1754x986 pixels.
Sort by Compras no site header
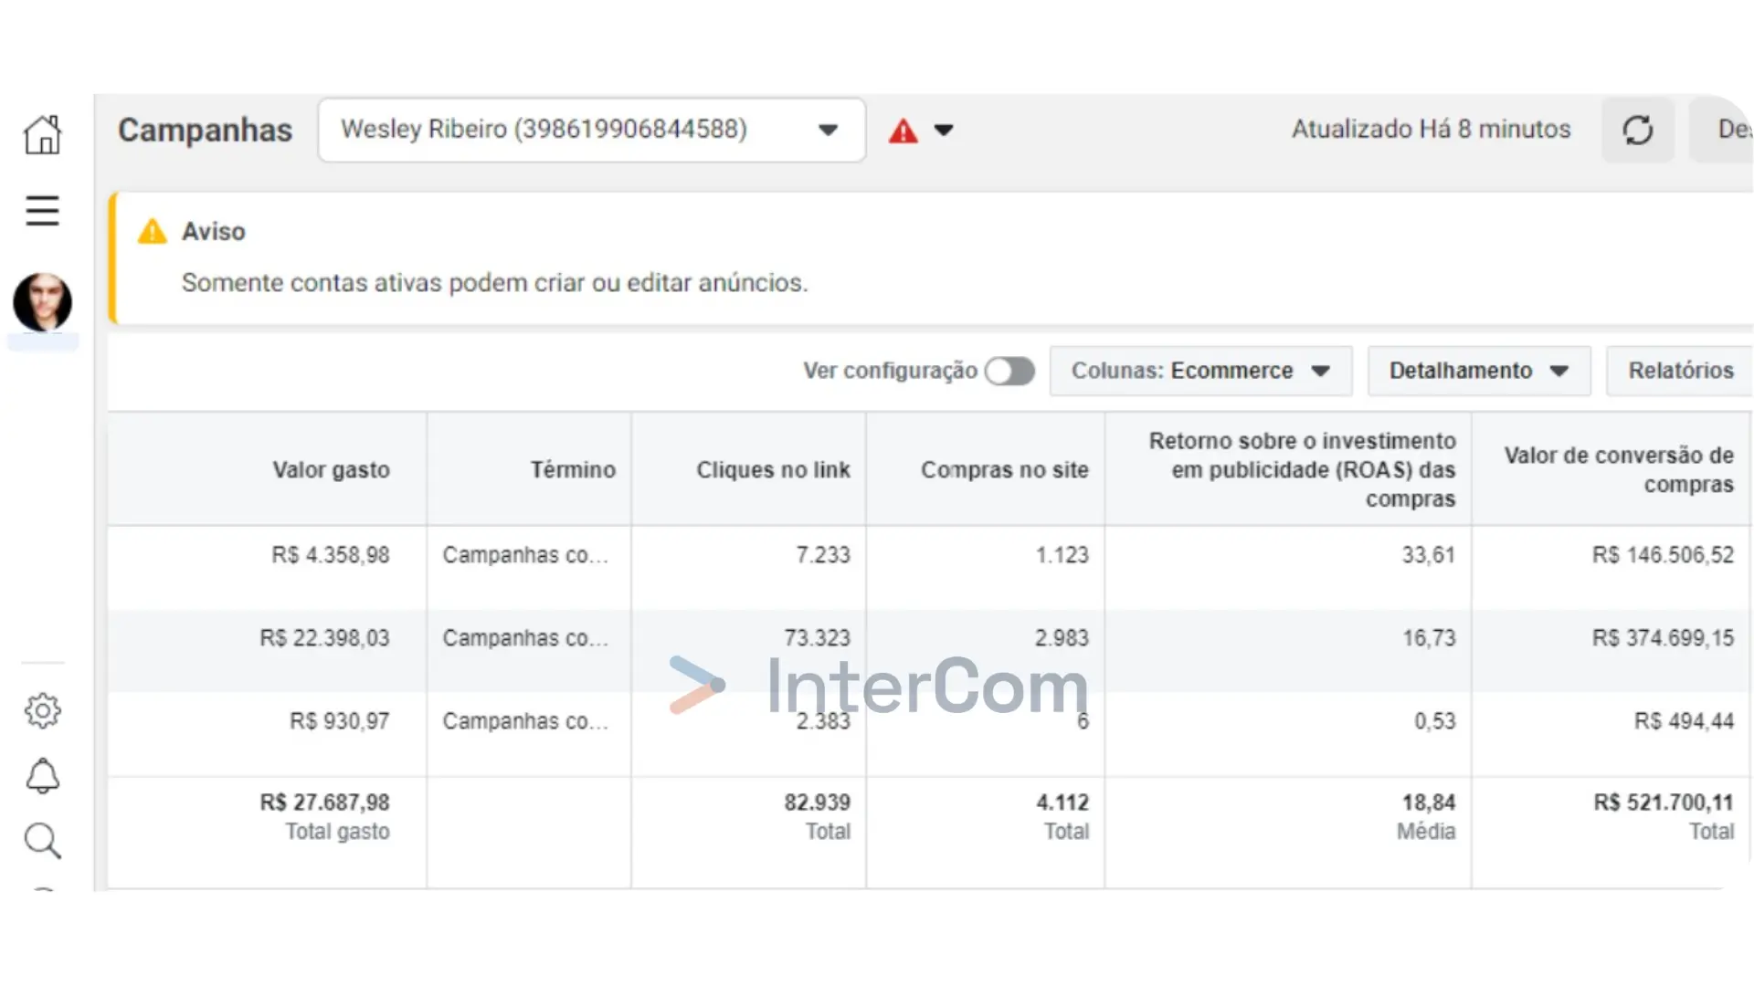point(1004,470)
